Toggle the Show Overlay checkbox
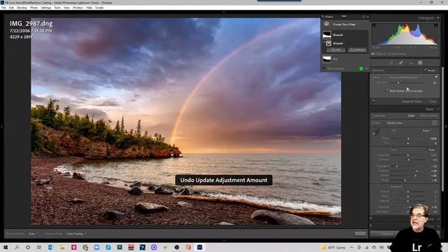 coord(324,69)
